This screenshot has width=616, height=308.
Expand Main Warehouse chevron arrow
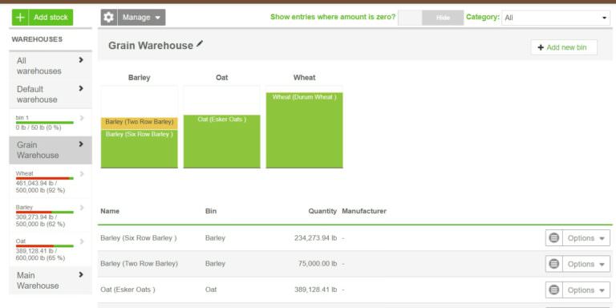coord(81,274)
